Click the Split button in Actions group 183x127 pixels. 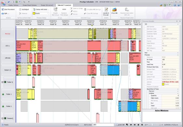coord(5,14)
